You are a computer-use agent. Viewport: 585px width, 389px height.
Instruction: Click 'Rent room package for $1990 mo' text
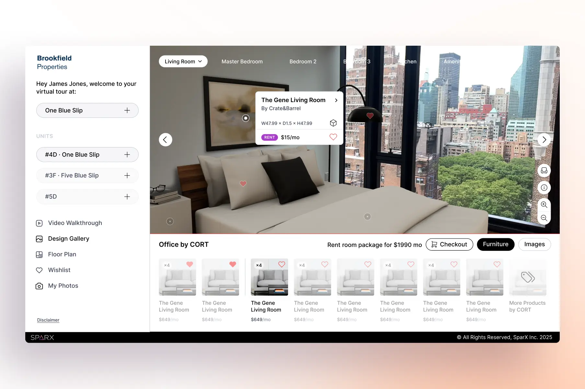[374, 245]
